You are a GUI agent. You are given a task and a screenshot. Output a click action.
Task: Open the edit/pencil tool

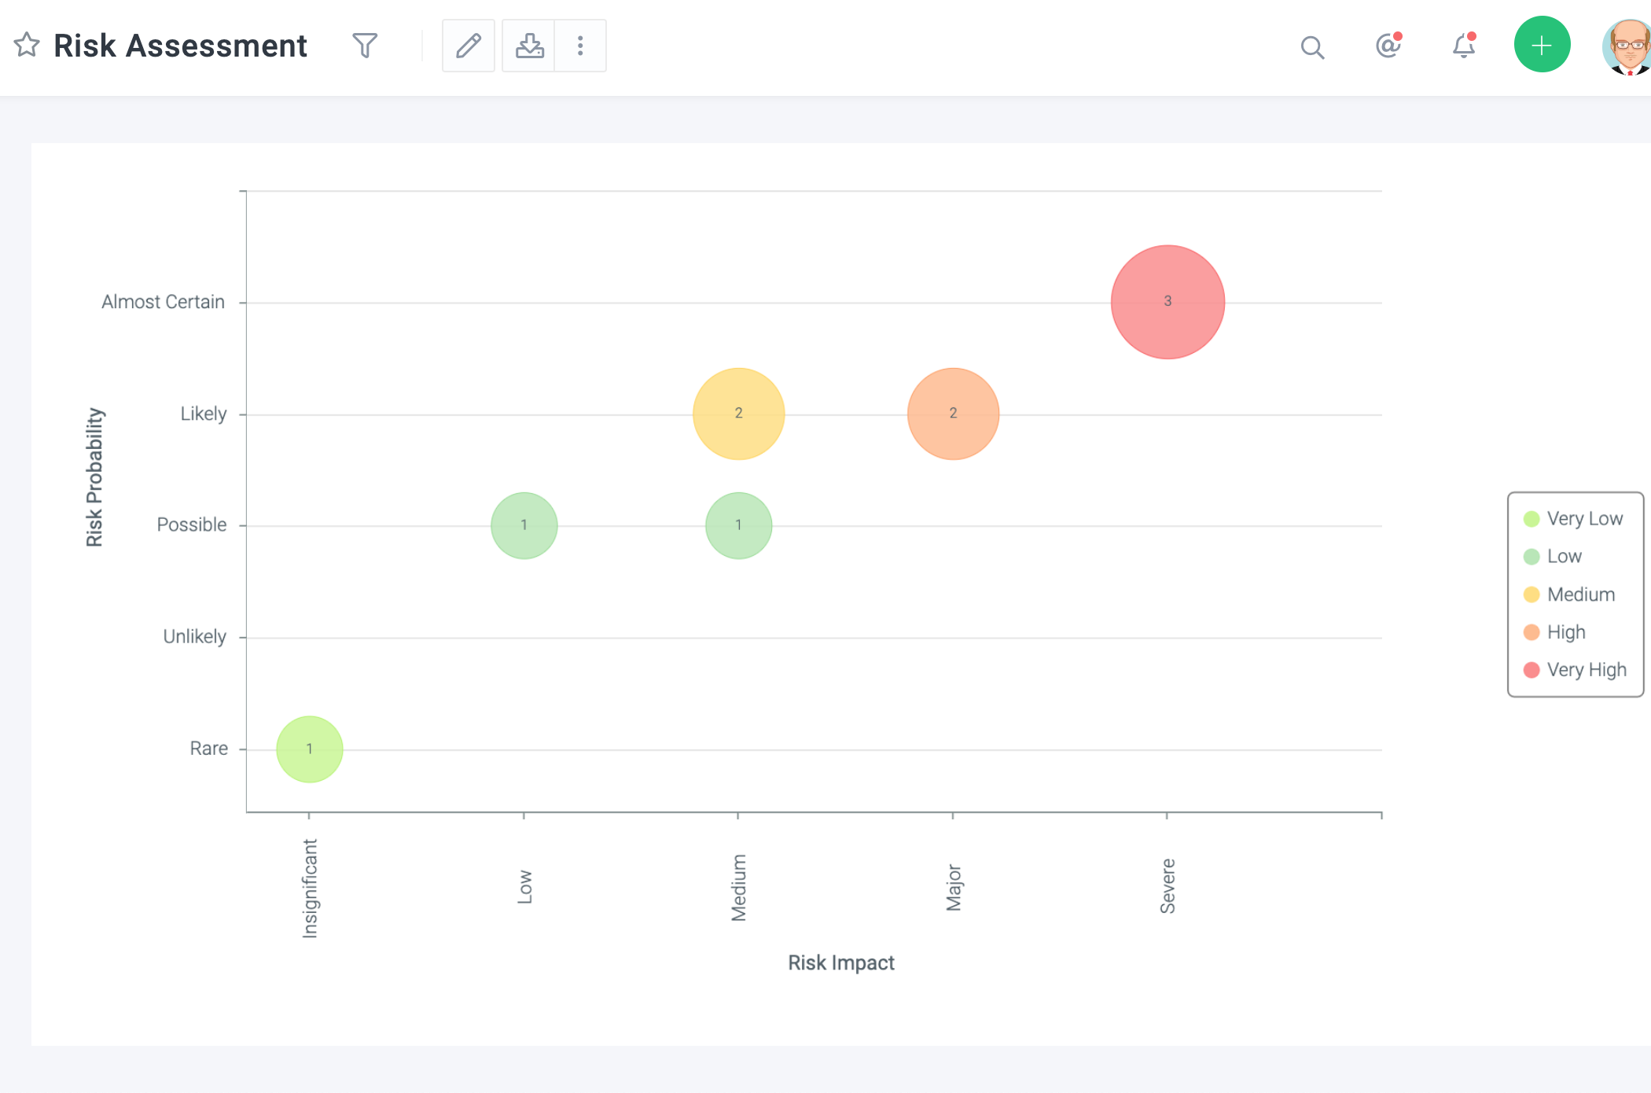point(467,45)
